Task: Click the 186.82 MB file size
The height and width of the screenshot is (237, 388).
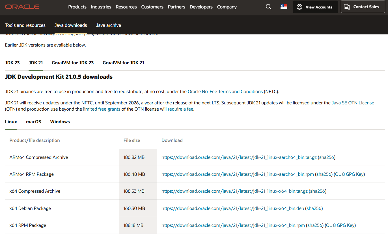Action: pos(134,157)
